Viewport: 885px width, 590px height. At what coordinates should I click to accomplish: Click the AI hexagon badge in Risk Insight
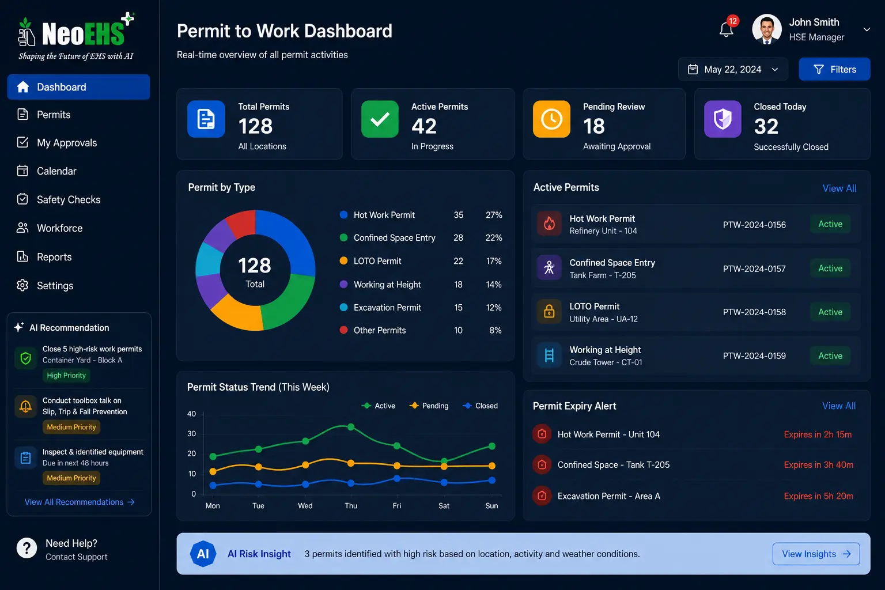[x=203, y=554]
